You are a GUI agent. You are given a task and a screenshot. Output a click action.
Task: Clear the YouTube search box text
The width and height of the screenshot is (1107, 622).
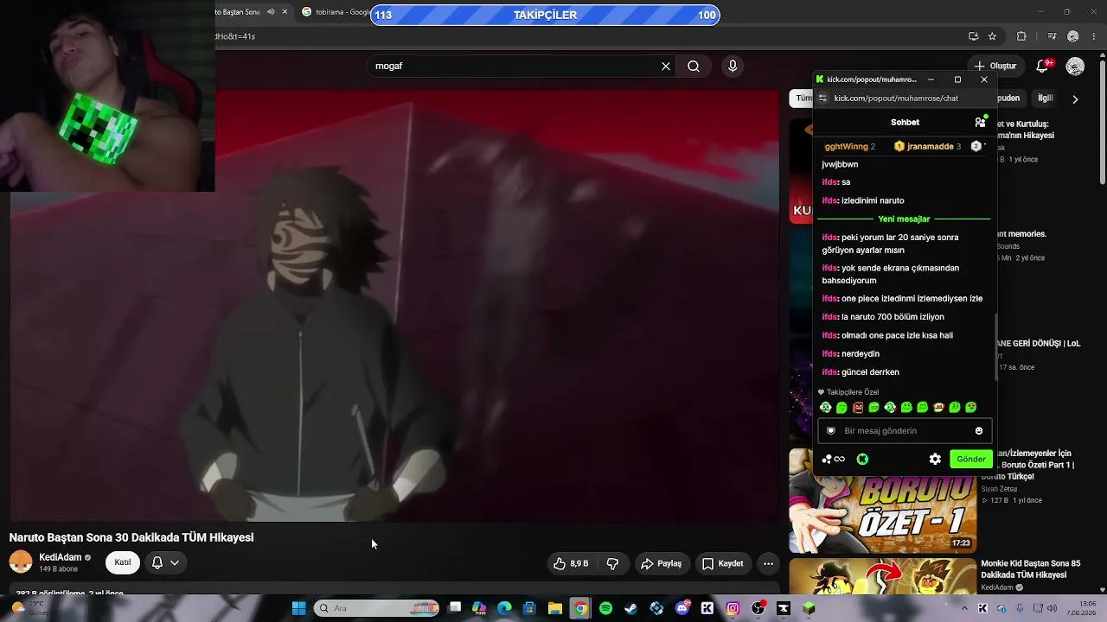(666, 66)
